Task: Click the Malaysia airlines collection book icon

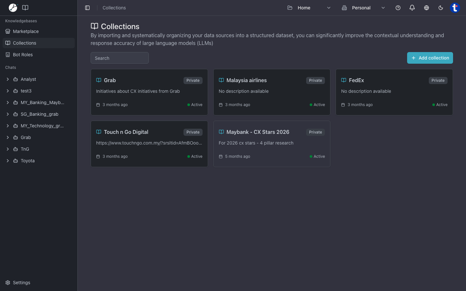Action: pyautogui.click(x=221, y=80)
